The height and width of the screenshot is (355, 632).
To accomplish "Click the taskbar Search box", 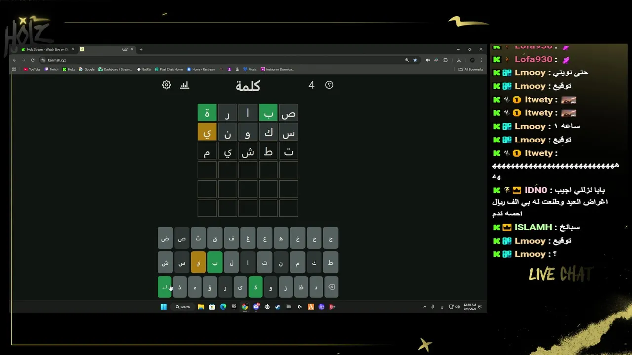I will click(x=183, y=307).
